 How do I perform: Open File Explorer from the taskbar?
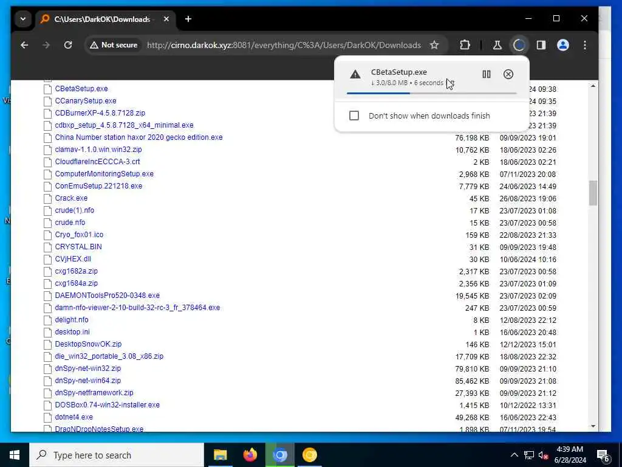[x=220, y=455]
